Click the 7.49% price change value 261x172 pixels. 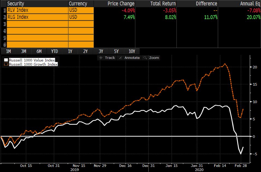pos(129,17)
